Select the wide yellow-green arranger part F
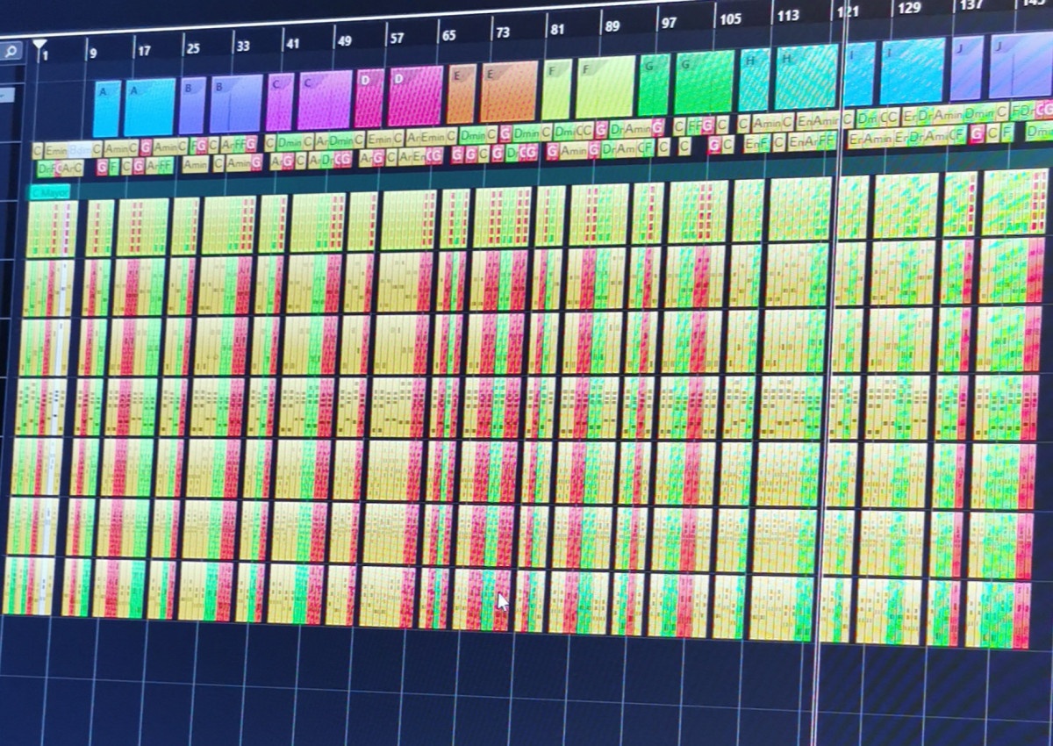This screenshot has height=746, width=1053. pyautogui.click(x=605, y=87)
